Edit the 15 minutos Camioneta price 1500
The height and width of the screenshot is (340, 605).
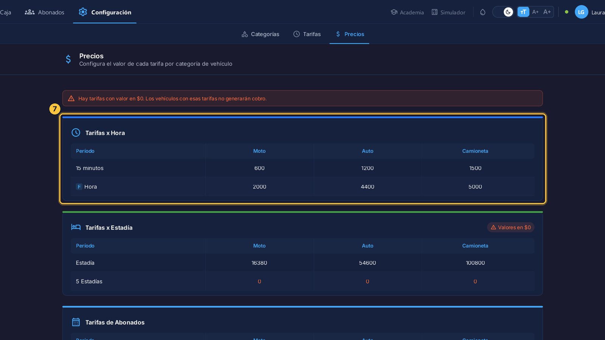(475, 168)
